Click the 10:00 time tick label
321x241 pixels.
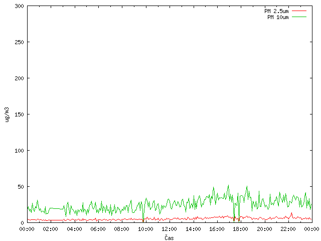tap(145, 229)
